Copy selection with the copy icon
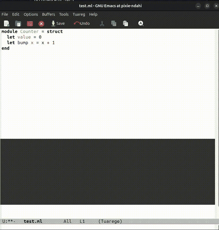The height and width of the screenshot is (230, 219). click(114, 24)
